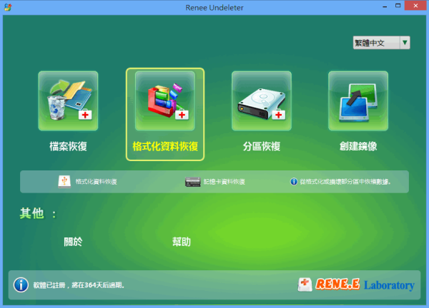Click the memory card icon
This screenshot has width=429, height=308.
192,182
